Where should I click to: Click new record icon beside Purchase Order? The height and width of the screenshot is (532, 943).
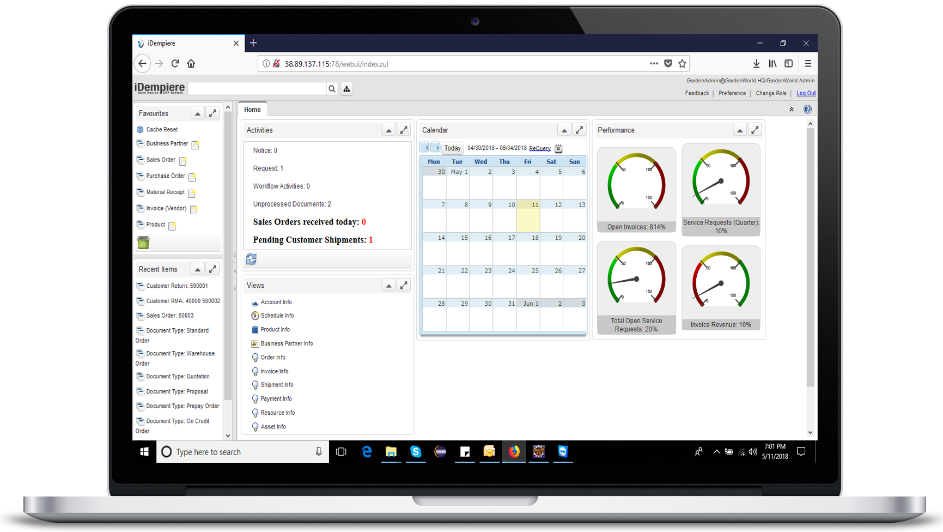[x=192, y=177]
